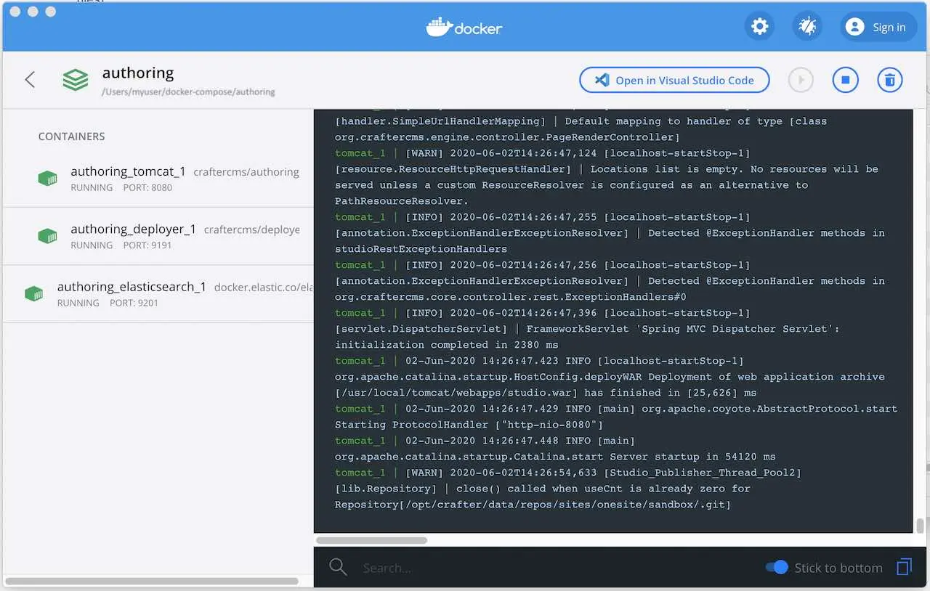Screen dimensions: 930x591
Task: Click the authoring stack layers icon
Action: point(76,80)
